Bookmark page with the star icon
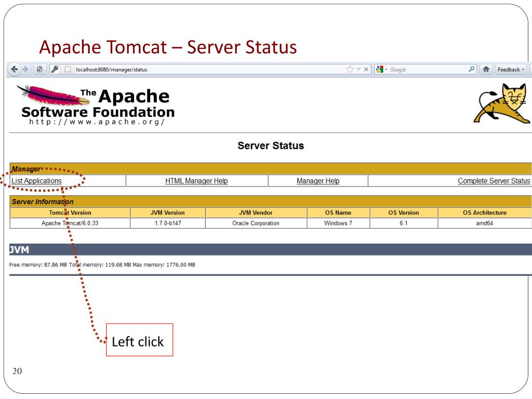 coord(350,69)
